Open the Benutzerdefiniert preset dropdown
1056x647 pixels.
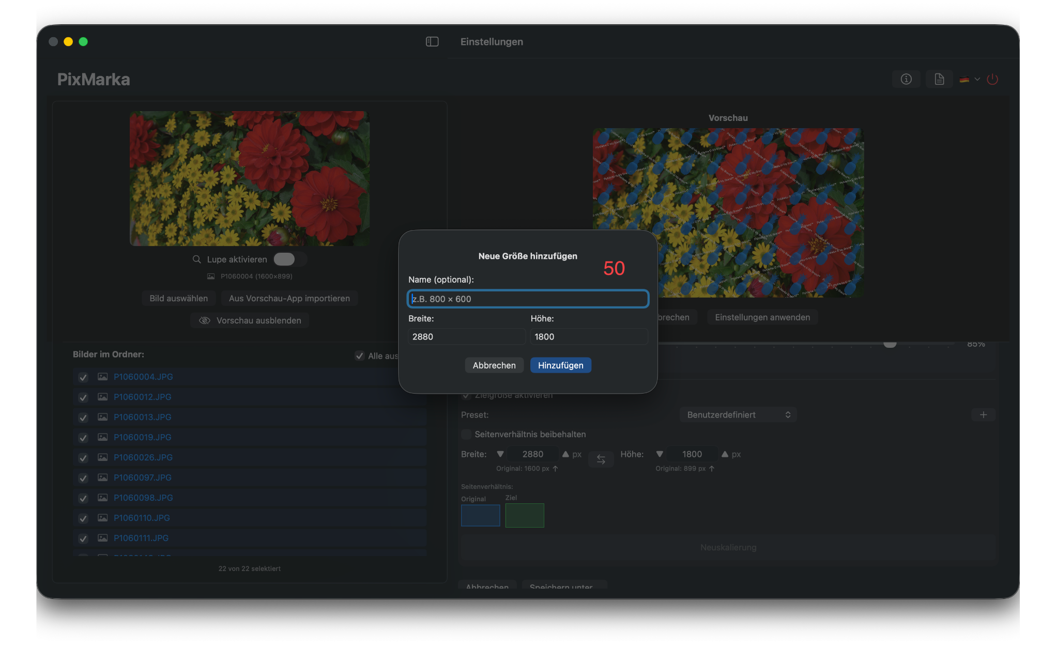(738, 414)
